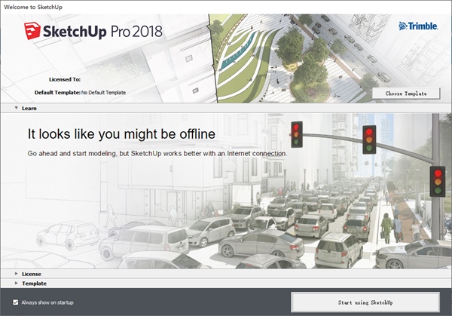Click the 'No Default Template' text
Image resolution: width=452 pixels, height=316 pixels.
click(103, 93)
